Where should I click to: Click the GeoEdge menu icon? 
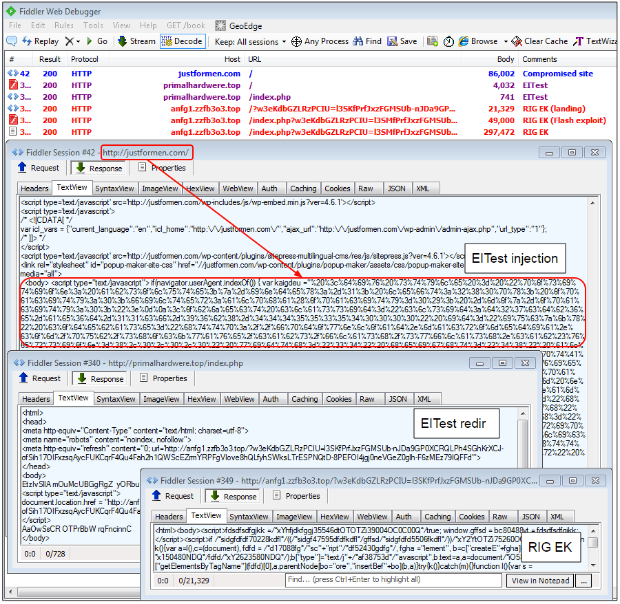pyautogui.click(x=220, y=25)
